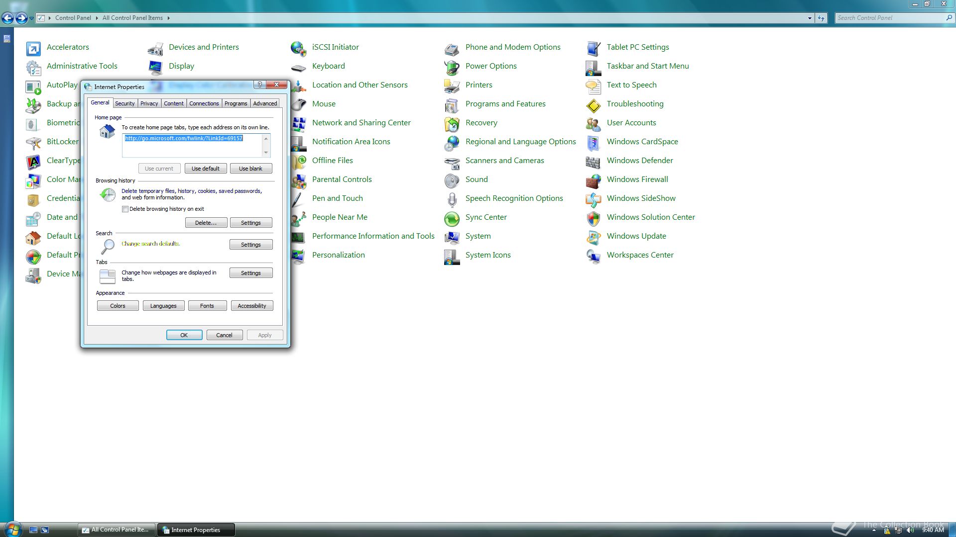Click the Languages button
The width and height of the screenshot is (956, 537).
pyautogui.click(x=163, y=306)
